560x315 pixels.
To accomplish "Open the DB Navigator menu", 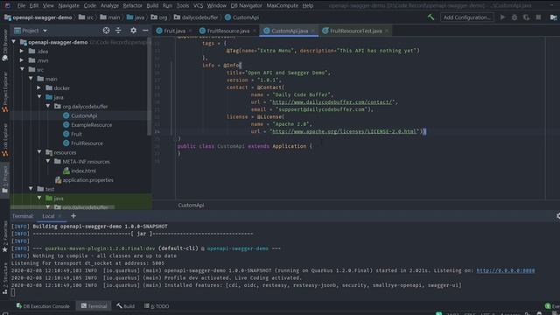I will click(x=246, y=6).
